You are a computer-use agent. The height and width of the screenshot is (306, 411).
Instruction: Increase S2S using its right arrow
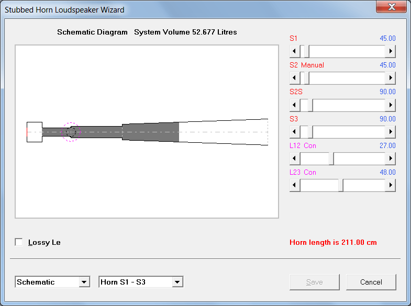[x=390, y=105]
